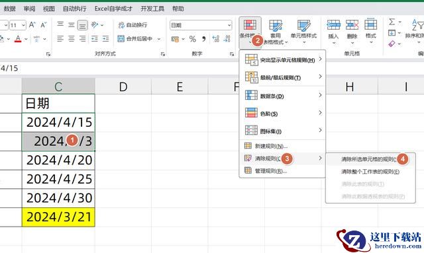The height and width of the screenshot is (253, 424).
Task: Open the text orientation tool
Action: point(95,25)
